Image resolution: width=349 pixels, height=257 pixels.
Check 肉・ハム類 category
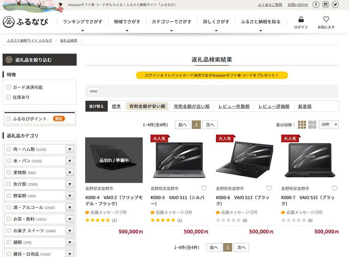click(x=9, y=149)
